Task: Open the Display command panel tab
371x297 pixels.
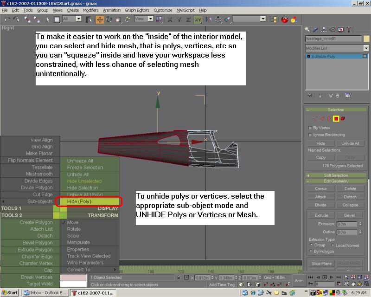Action: coord(341,29)
